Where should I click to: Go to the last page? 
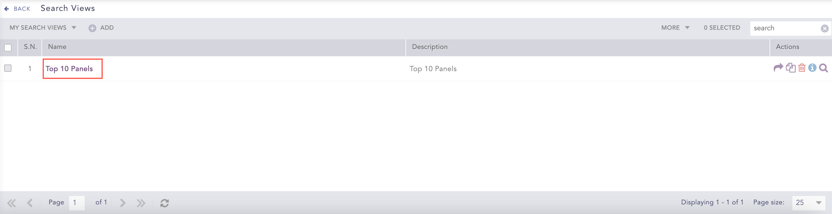click(141, 203)
